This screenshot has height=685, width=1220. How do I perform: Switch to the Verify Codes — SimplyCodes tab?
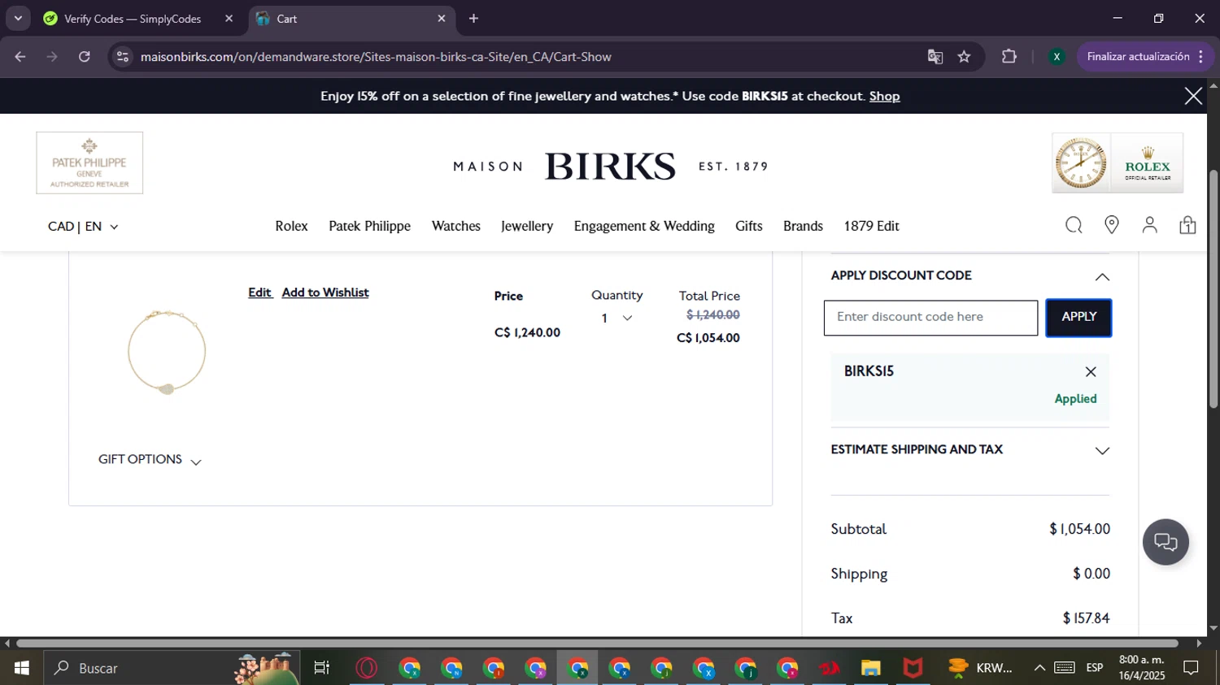pos(133,19)
